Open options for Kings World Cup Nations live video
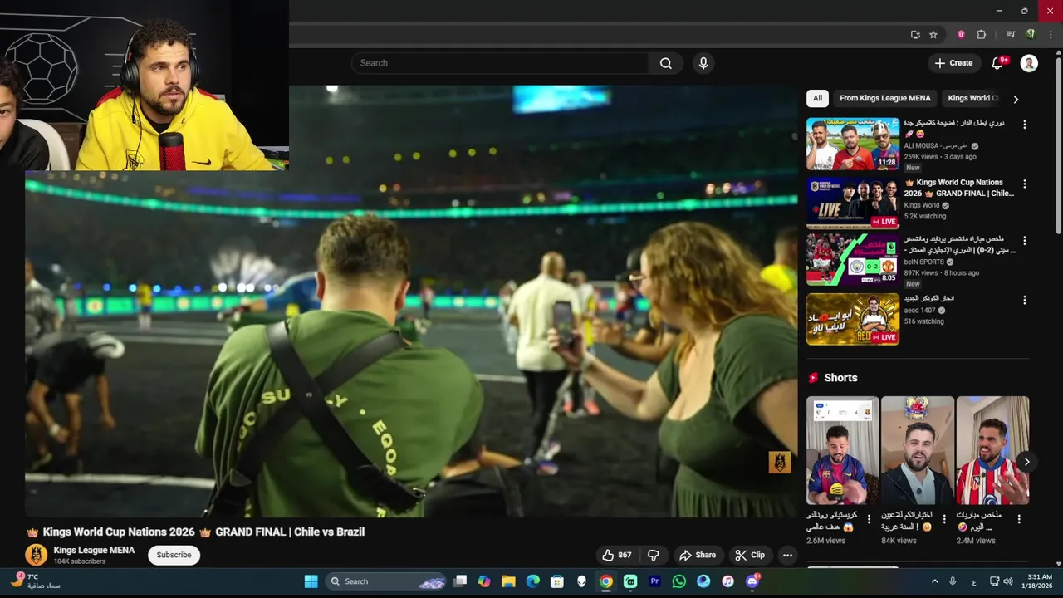The image size is (1063, 598). (x=1024, y=184)
